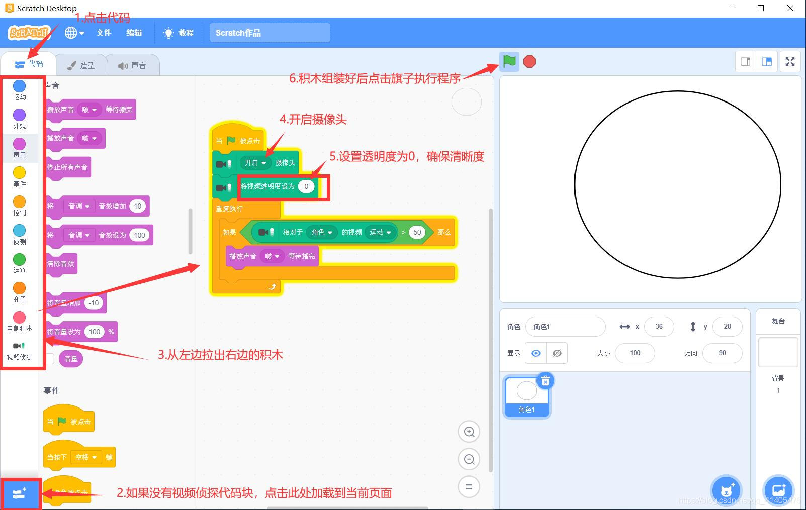806x510 pixels.
Task: Switch to large stage layout
Action: click(767, 62)
